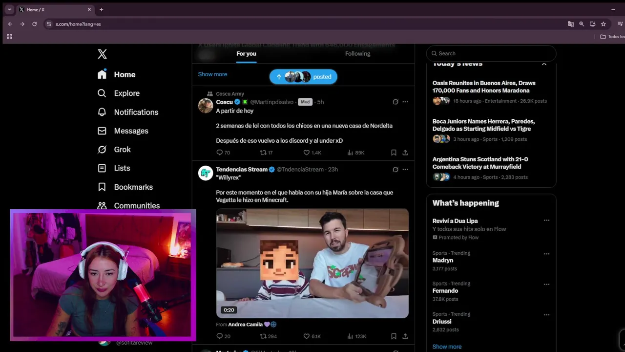Image resolution: width=625 pixels, height=352 pixels.
Task: Click the X logo icon
Action: [x=102, y=54]
